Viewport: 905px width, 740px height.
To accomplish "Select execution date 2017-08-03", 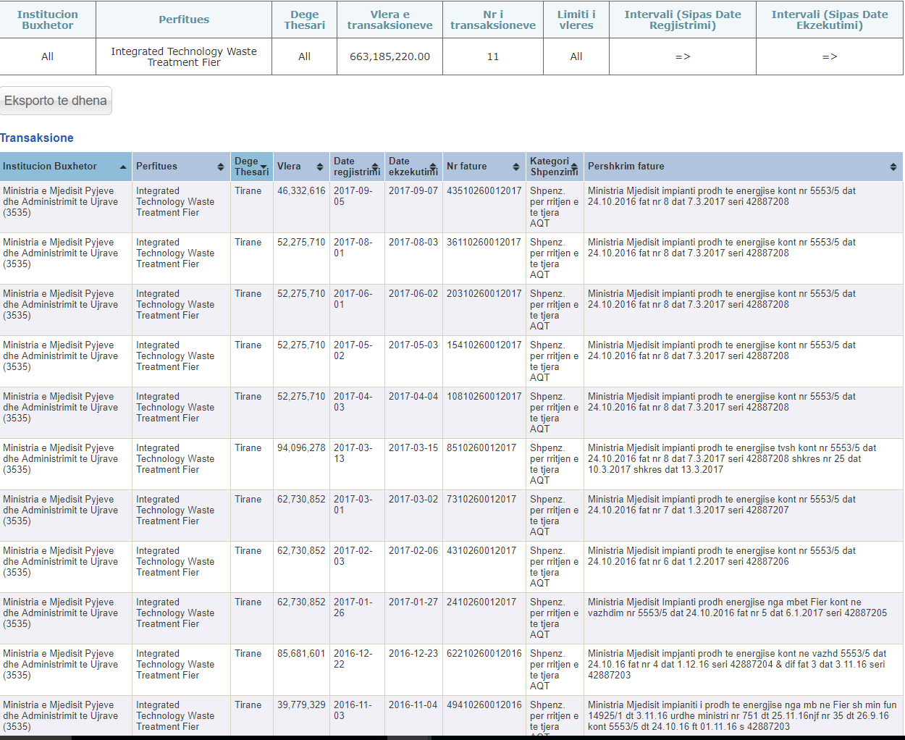I will (x=413, y=243).
